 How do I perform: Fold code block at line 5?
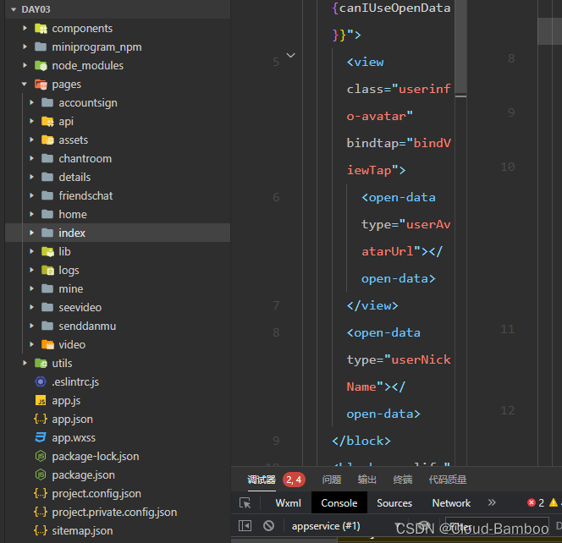(290, 56)
